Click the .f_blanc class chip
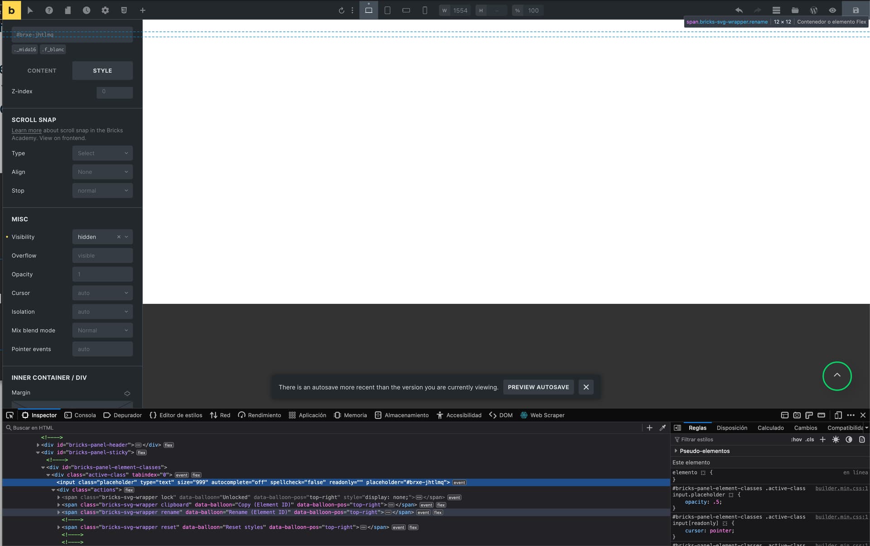870x546 pixels. pos(53,50)
